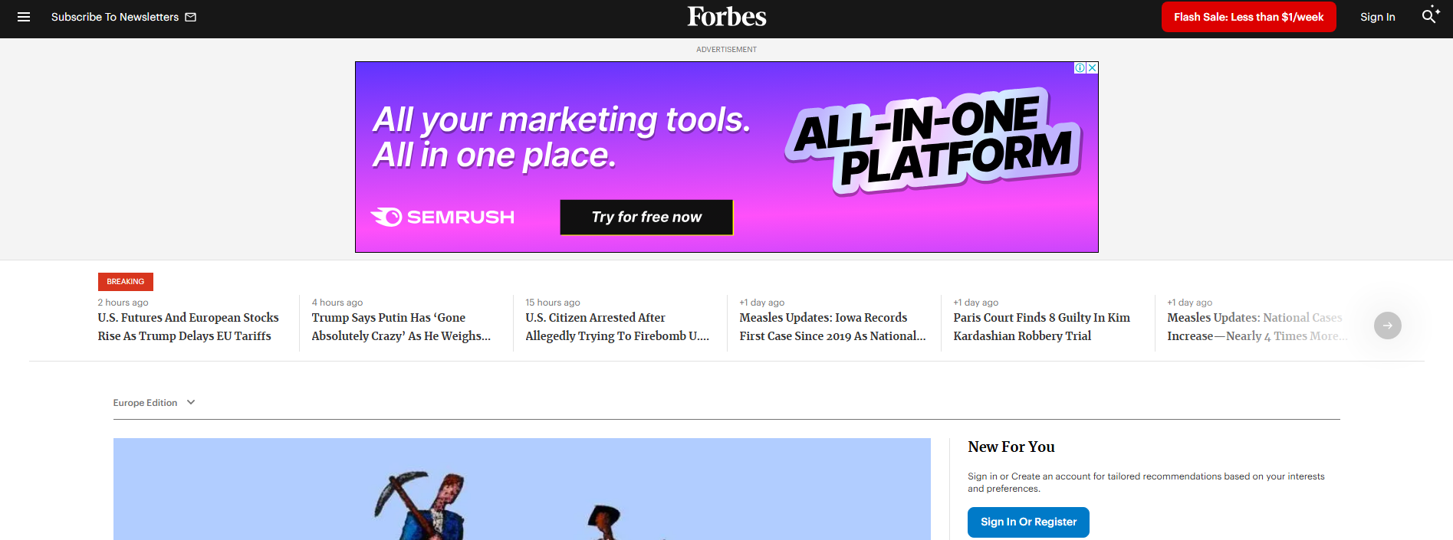Open Flash Sale subscription offer button
The image size is (1453, 540).
point(1248,17)
